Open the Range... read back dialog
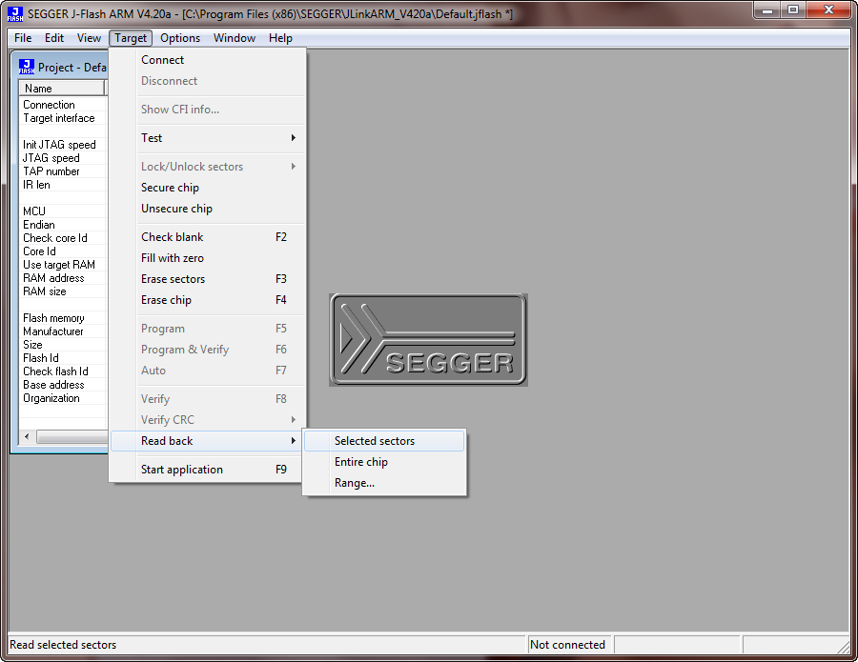Image resolution: width=858 pixels, height=662 pixels. point(355,483)
